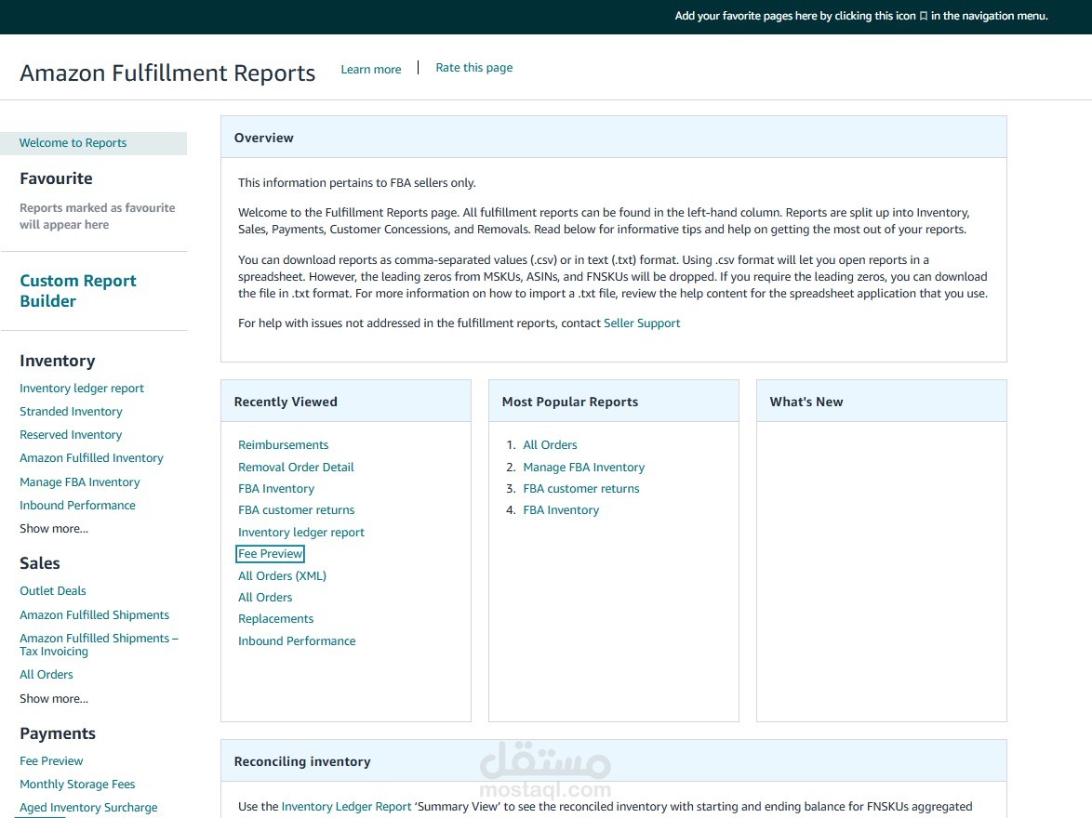Image resolution: width=1092 pixels, height=818 pixels.
Task: Open the Learn more link
Action: [x=370, y=70]
